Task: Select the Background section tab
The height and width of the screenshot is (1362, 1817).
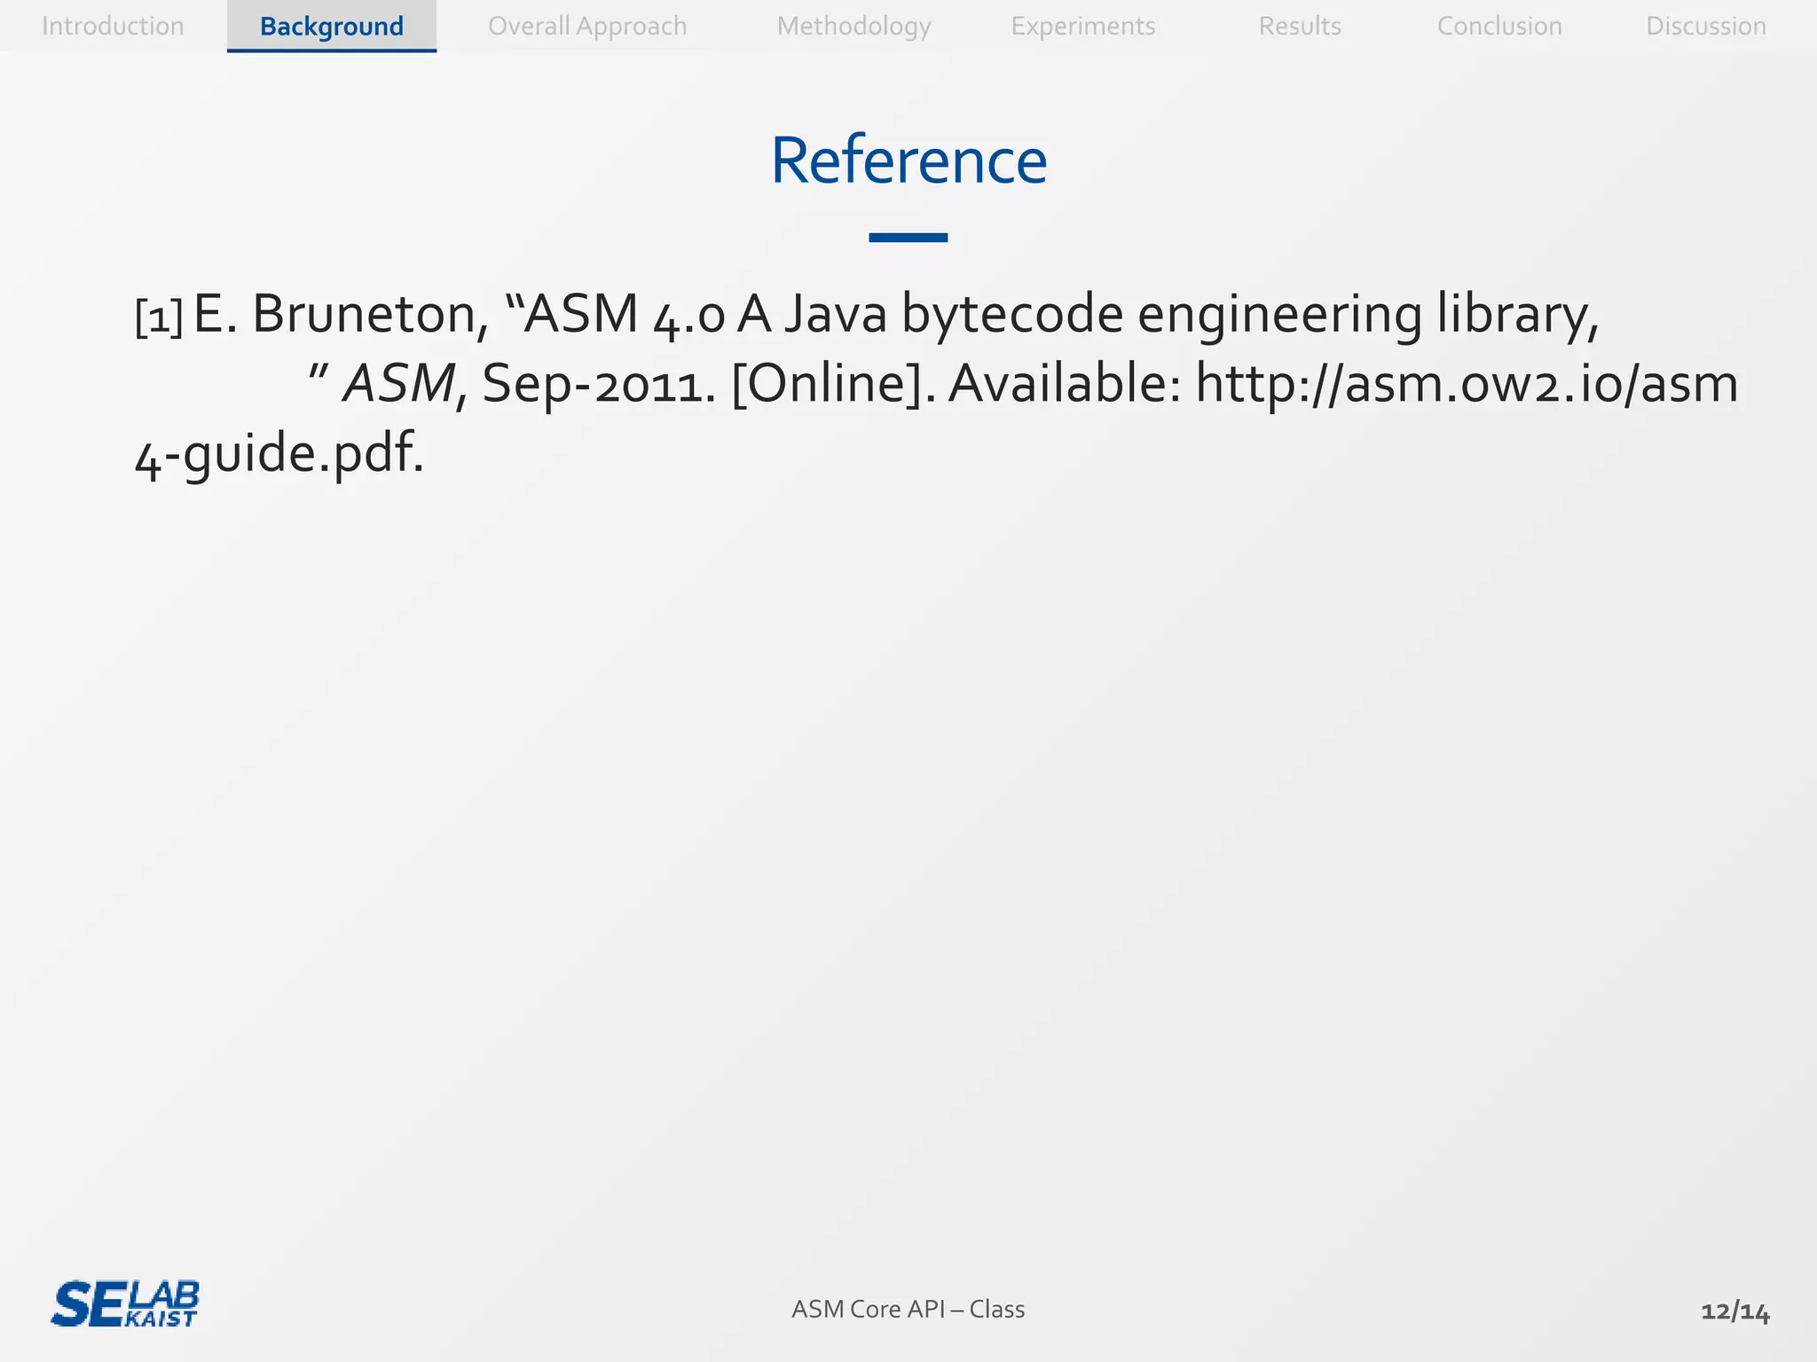Action: point(332,26)
